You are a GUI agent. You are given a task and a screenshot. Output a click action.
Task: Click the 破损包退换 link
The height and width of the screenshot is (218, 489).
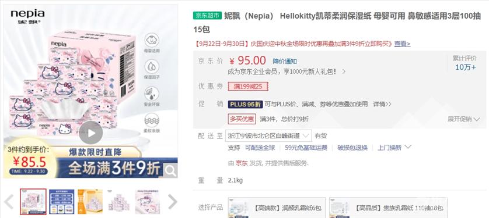pos(352,148)
